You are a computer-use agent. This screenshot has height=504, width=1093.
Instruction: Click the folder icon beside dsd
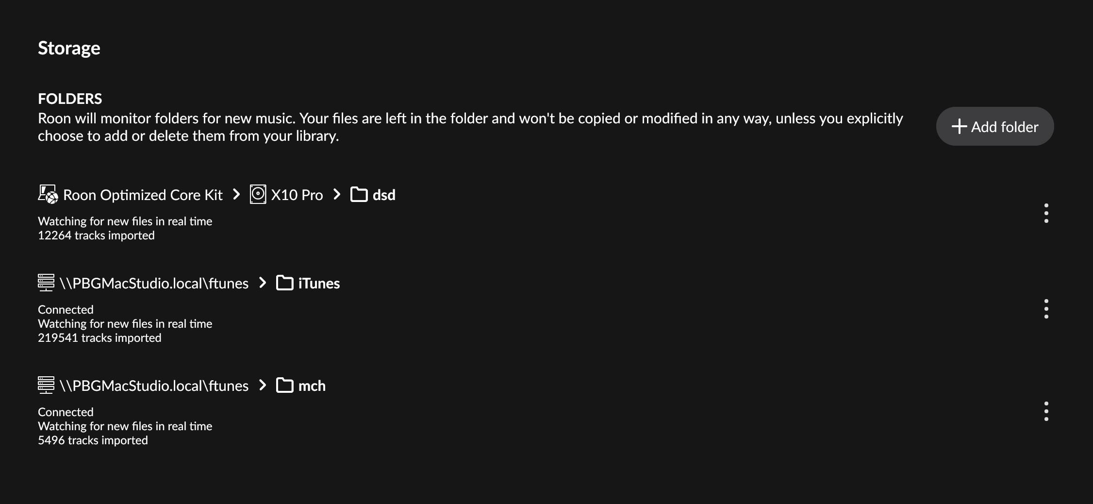[359, 194]
